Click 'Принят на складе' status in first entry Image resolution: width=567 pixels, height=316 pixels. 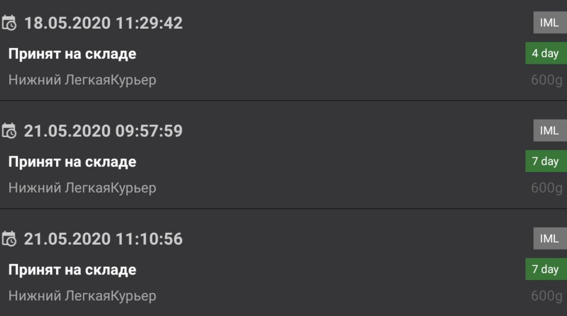72,54
